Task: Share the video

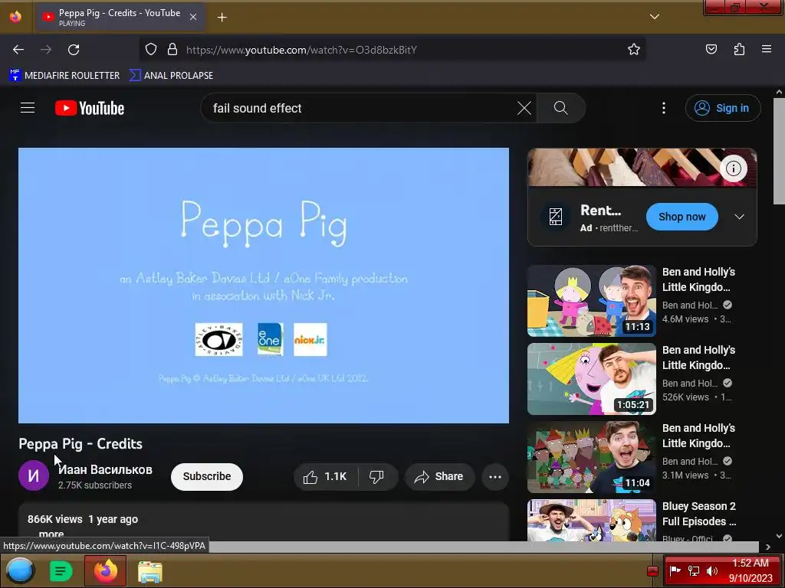Action: pyautogui.click(x=438, y=476)
